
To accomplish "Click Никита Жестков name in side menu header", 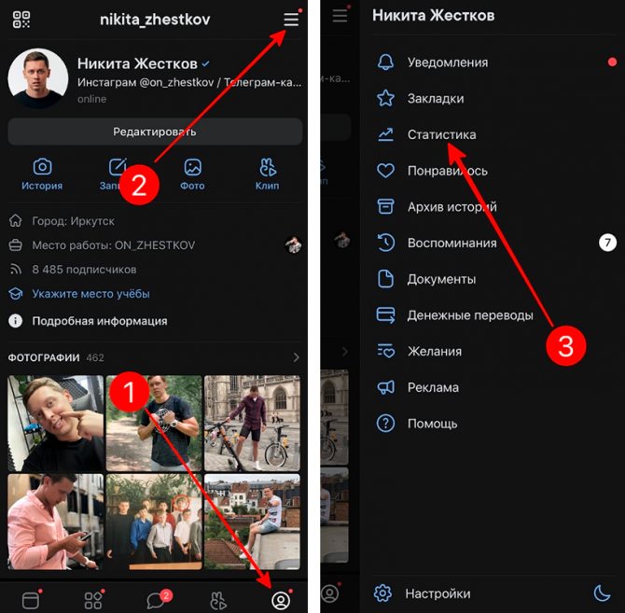I will [x=433, y=16].
